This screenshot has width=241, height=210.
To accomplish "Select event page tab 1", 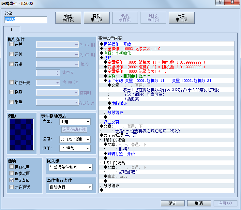I will tap(12, 30).
